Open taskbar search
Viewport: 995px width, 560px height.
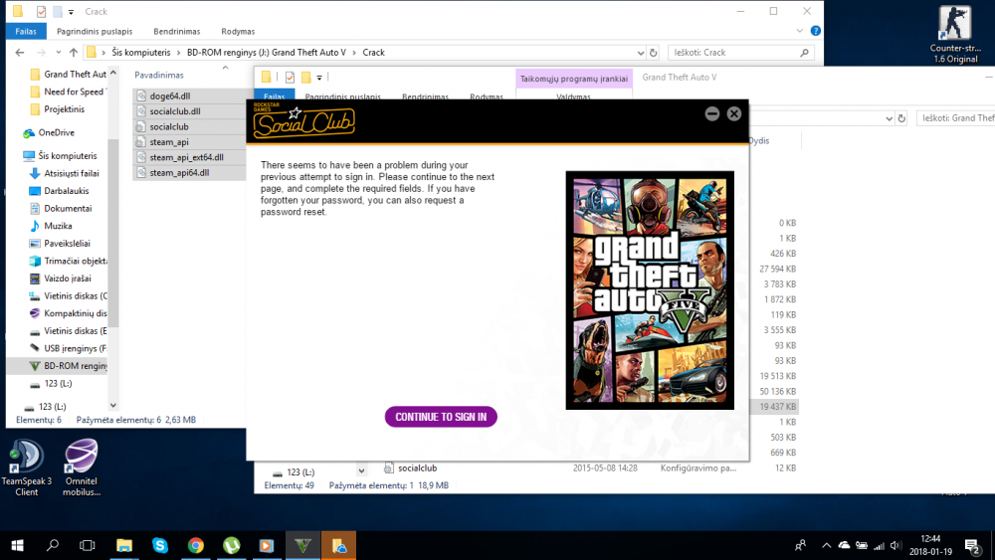[53, 545]
